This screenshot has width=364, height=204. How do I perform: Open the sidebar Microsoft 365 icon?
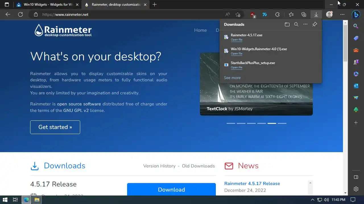click(356, 74)
